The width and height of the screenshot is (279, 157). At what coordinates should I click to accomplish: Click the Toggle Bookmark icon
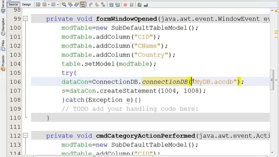tap(103, 5)
